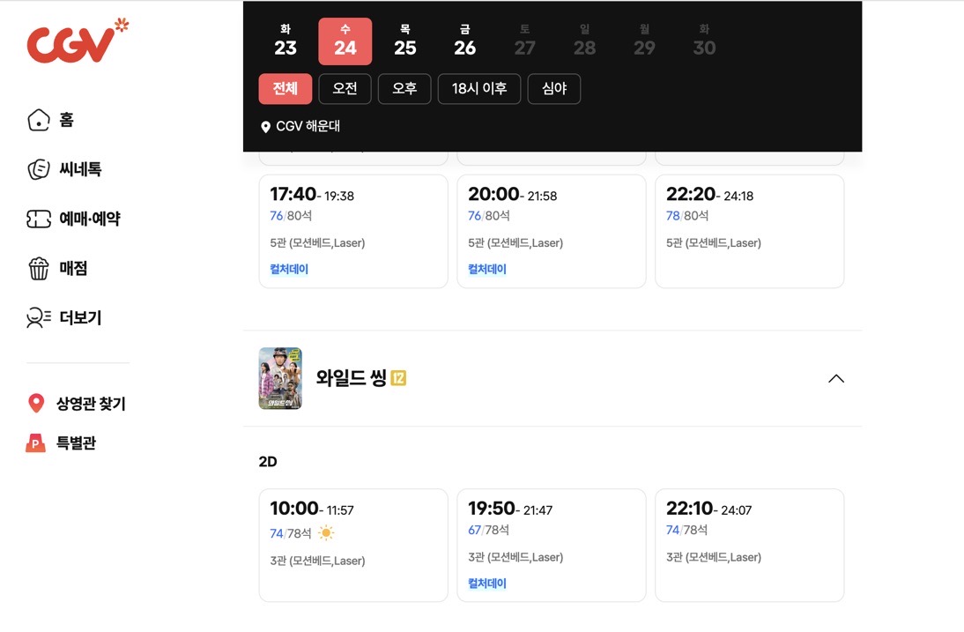Open the 홈 home icon
This screenshot has height=632, width=964.
point(39,120)
